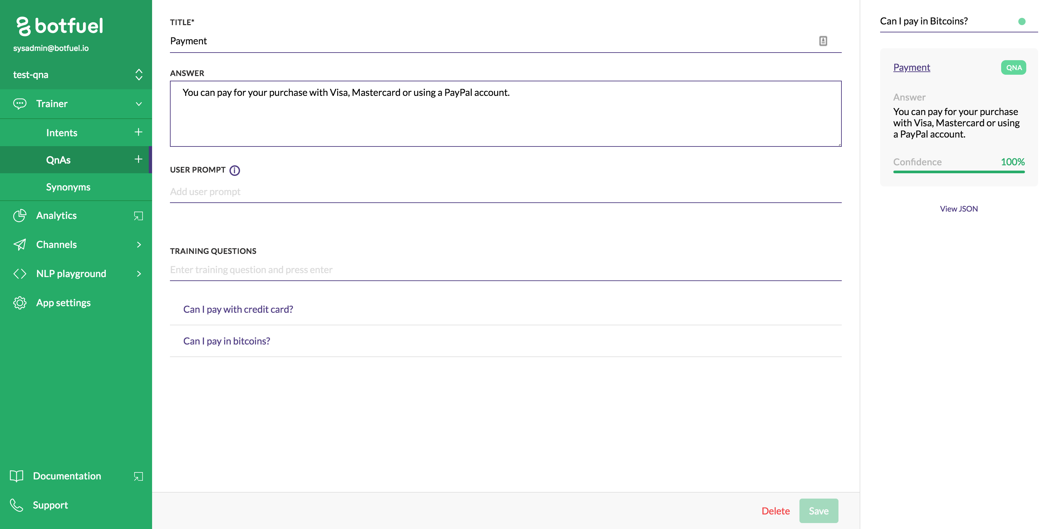Add a new QnA with plus icon
This screenshot has width=1058, height=529.
tap(139, 159)
